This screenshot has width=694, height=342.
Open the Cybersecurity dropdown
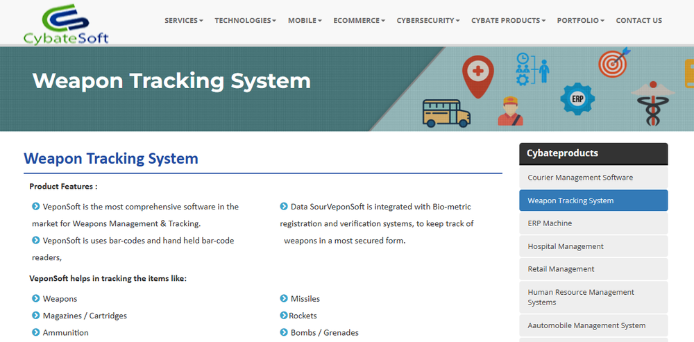tap(428, 20)
